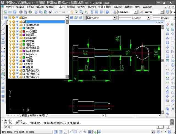The image size is (176, 134).
Task: Toggle the lock icon for 6文字层
Action: [20, 41]
